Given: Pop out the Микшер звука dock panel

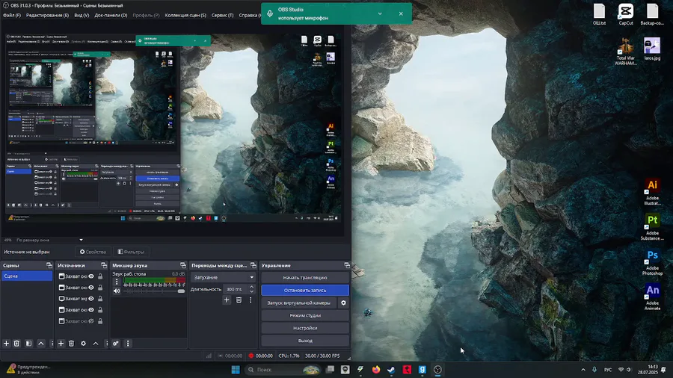Looking at the screenshot, I should tap(183, 265).
